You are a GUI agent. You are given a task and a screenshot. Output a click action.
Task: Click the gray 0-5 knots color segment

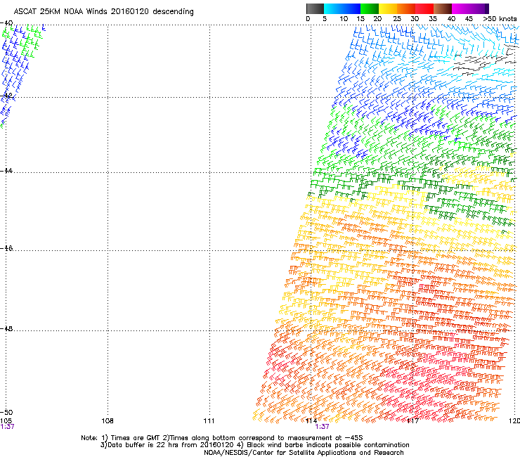pos(315,8)
